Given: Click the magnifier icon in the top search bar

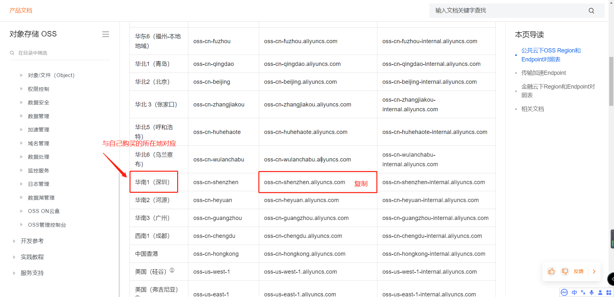Looking at the screenshot, I should [591, 11].
